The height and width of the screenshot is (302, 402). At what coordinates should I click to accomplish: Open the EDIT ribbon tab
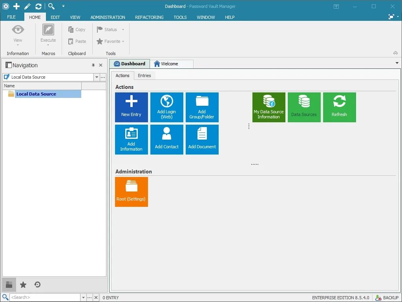55,17
